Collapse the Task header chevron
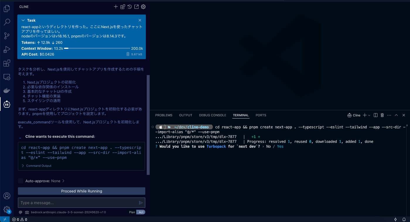410x222 pixels. [23, 20]
